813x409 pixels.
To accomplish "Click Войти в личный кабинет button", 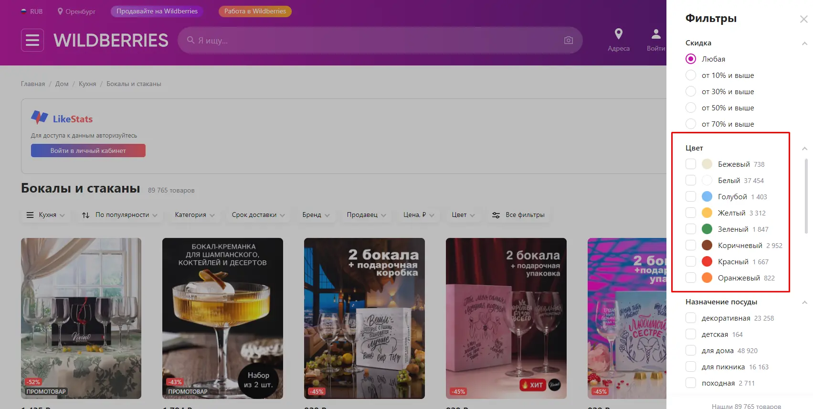I will [x=88, y=151].
